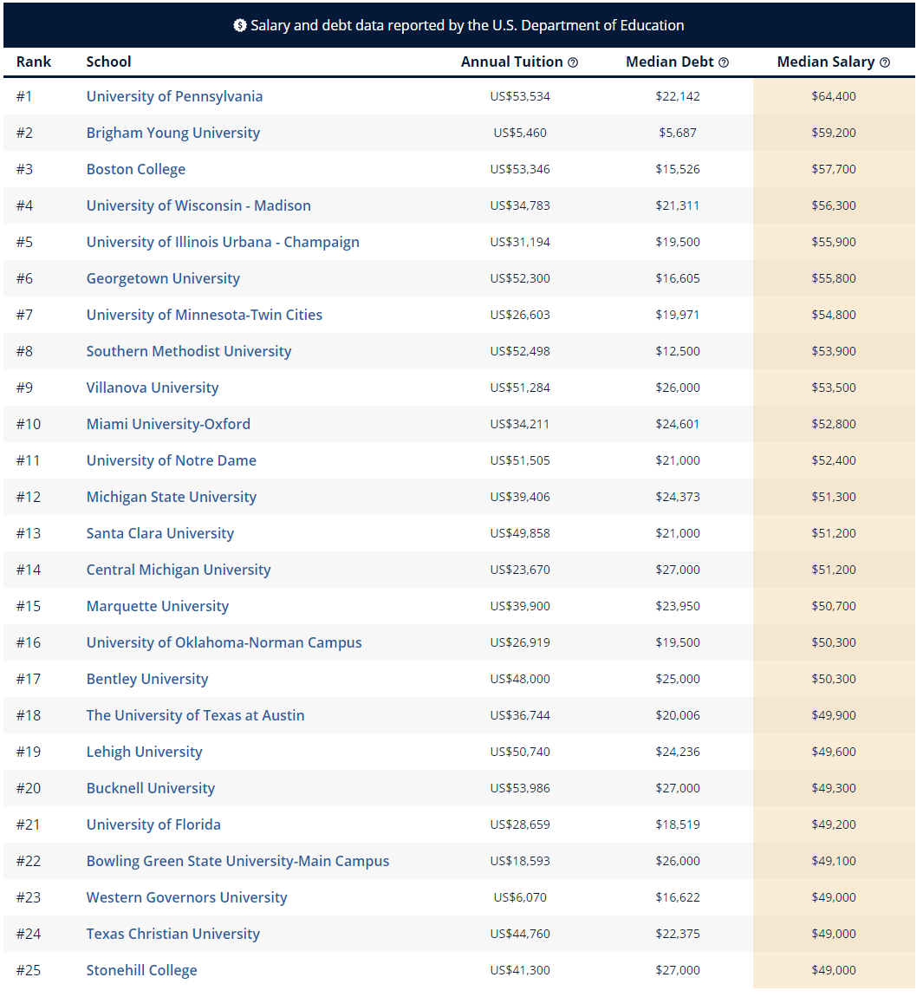Viewport: 923px width, 997px height.
Task: Click median salary $50,700
Action: [834, 606]
